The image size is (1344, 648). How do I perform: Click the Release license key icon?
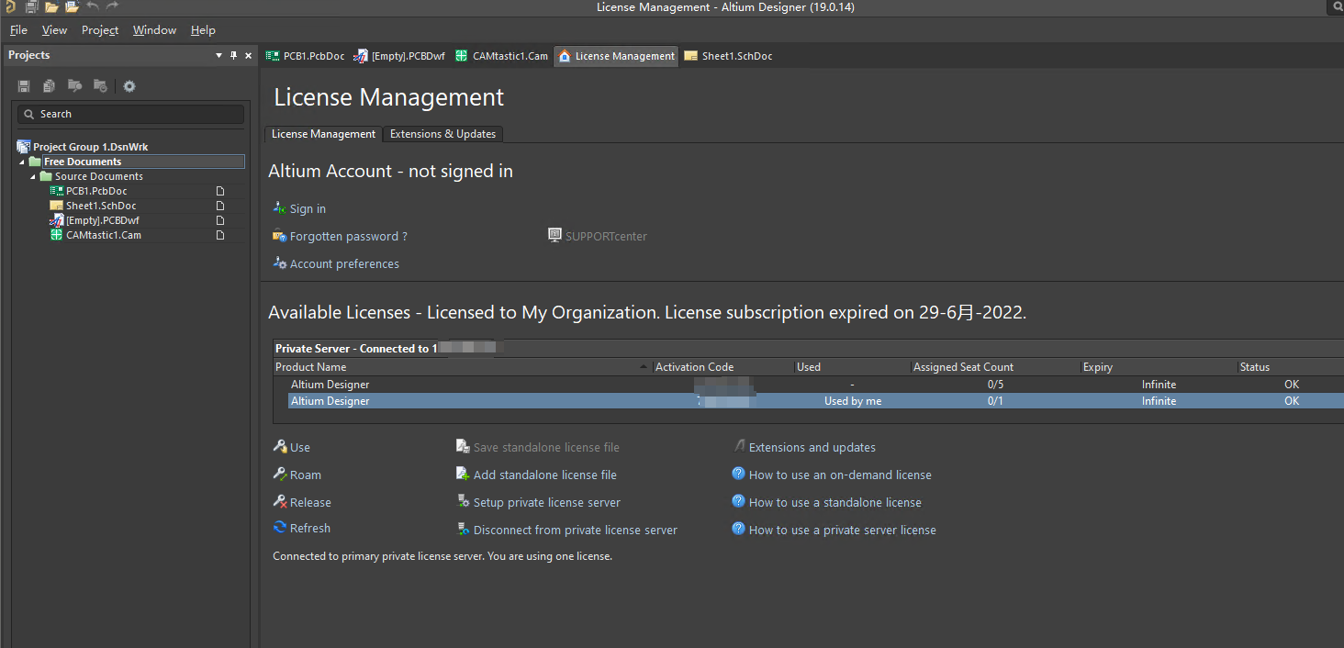280,502
